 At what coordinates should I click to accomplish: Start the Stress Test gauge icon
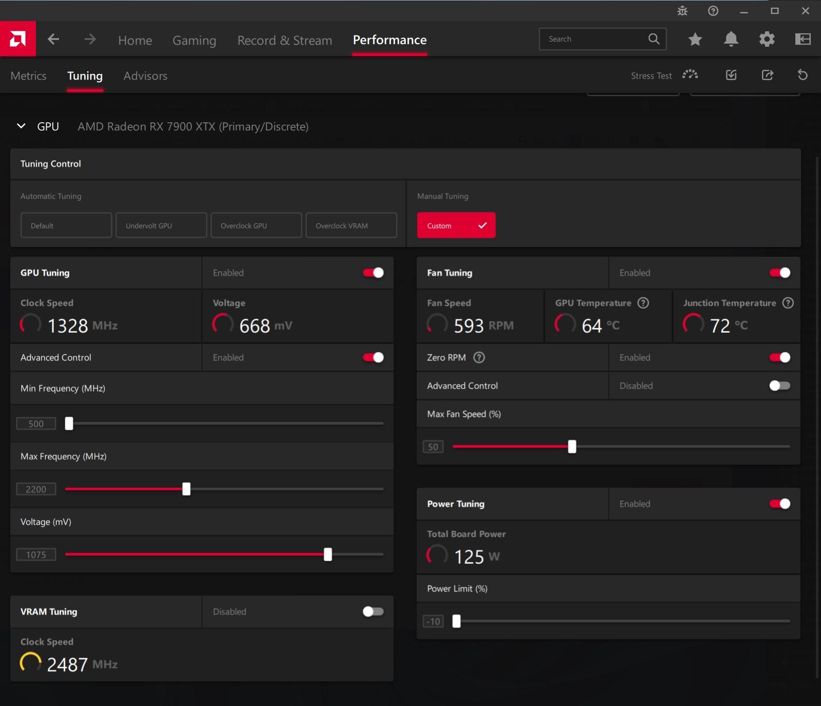point(690,75)
